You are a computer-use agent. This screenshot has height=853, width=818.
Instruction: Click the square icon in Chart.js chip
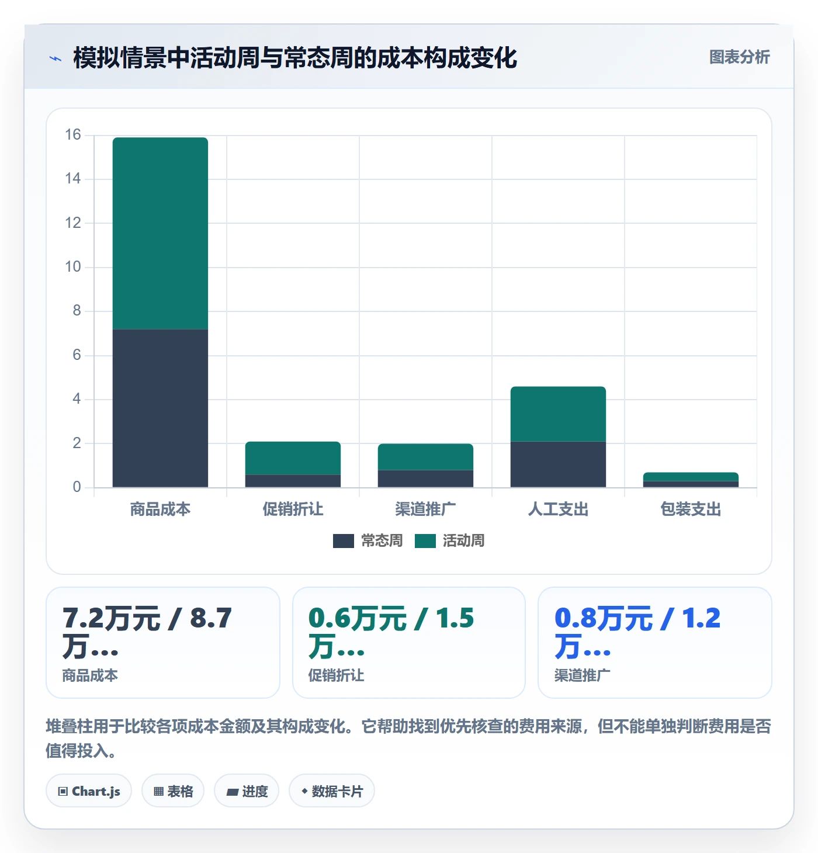click(63, 792)
